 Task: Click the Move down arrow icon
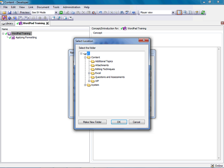pyautogui.click(x=45, y=18)
